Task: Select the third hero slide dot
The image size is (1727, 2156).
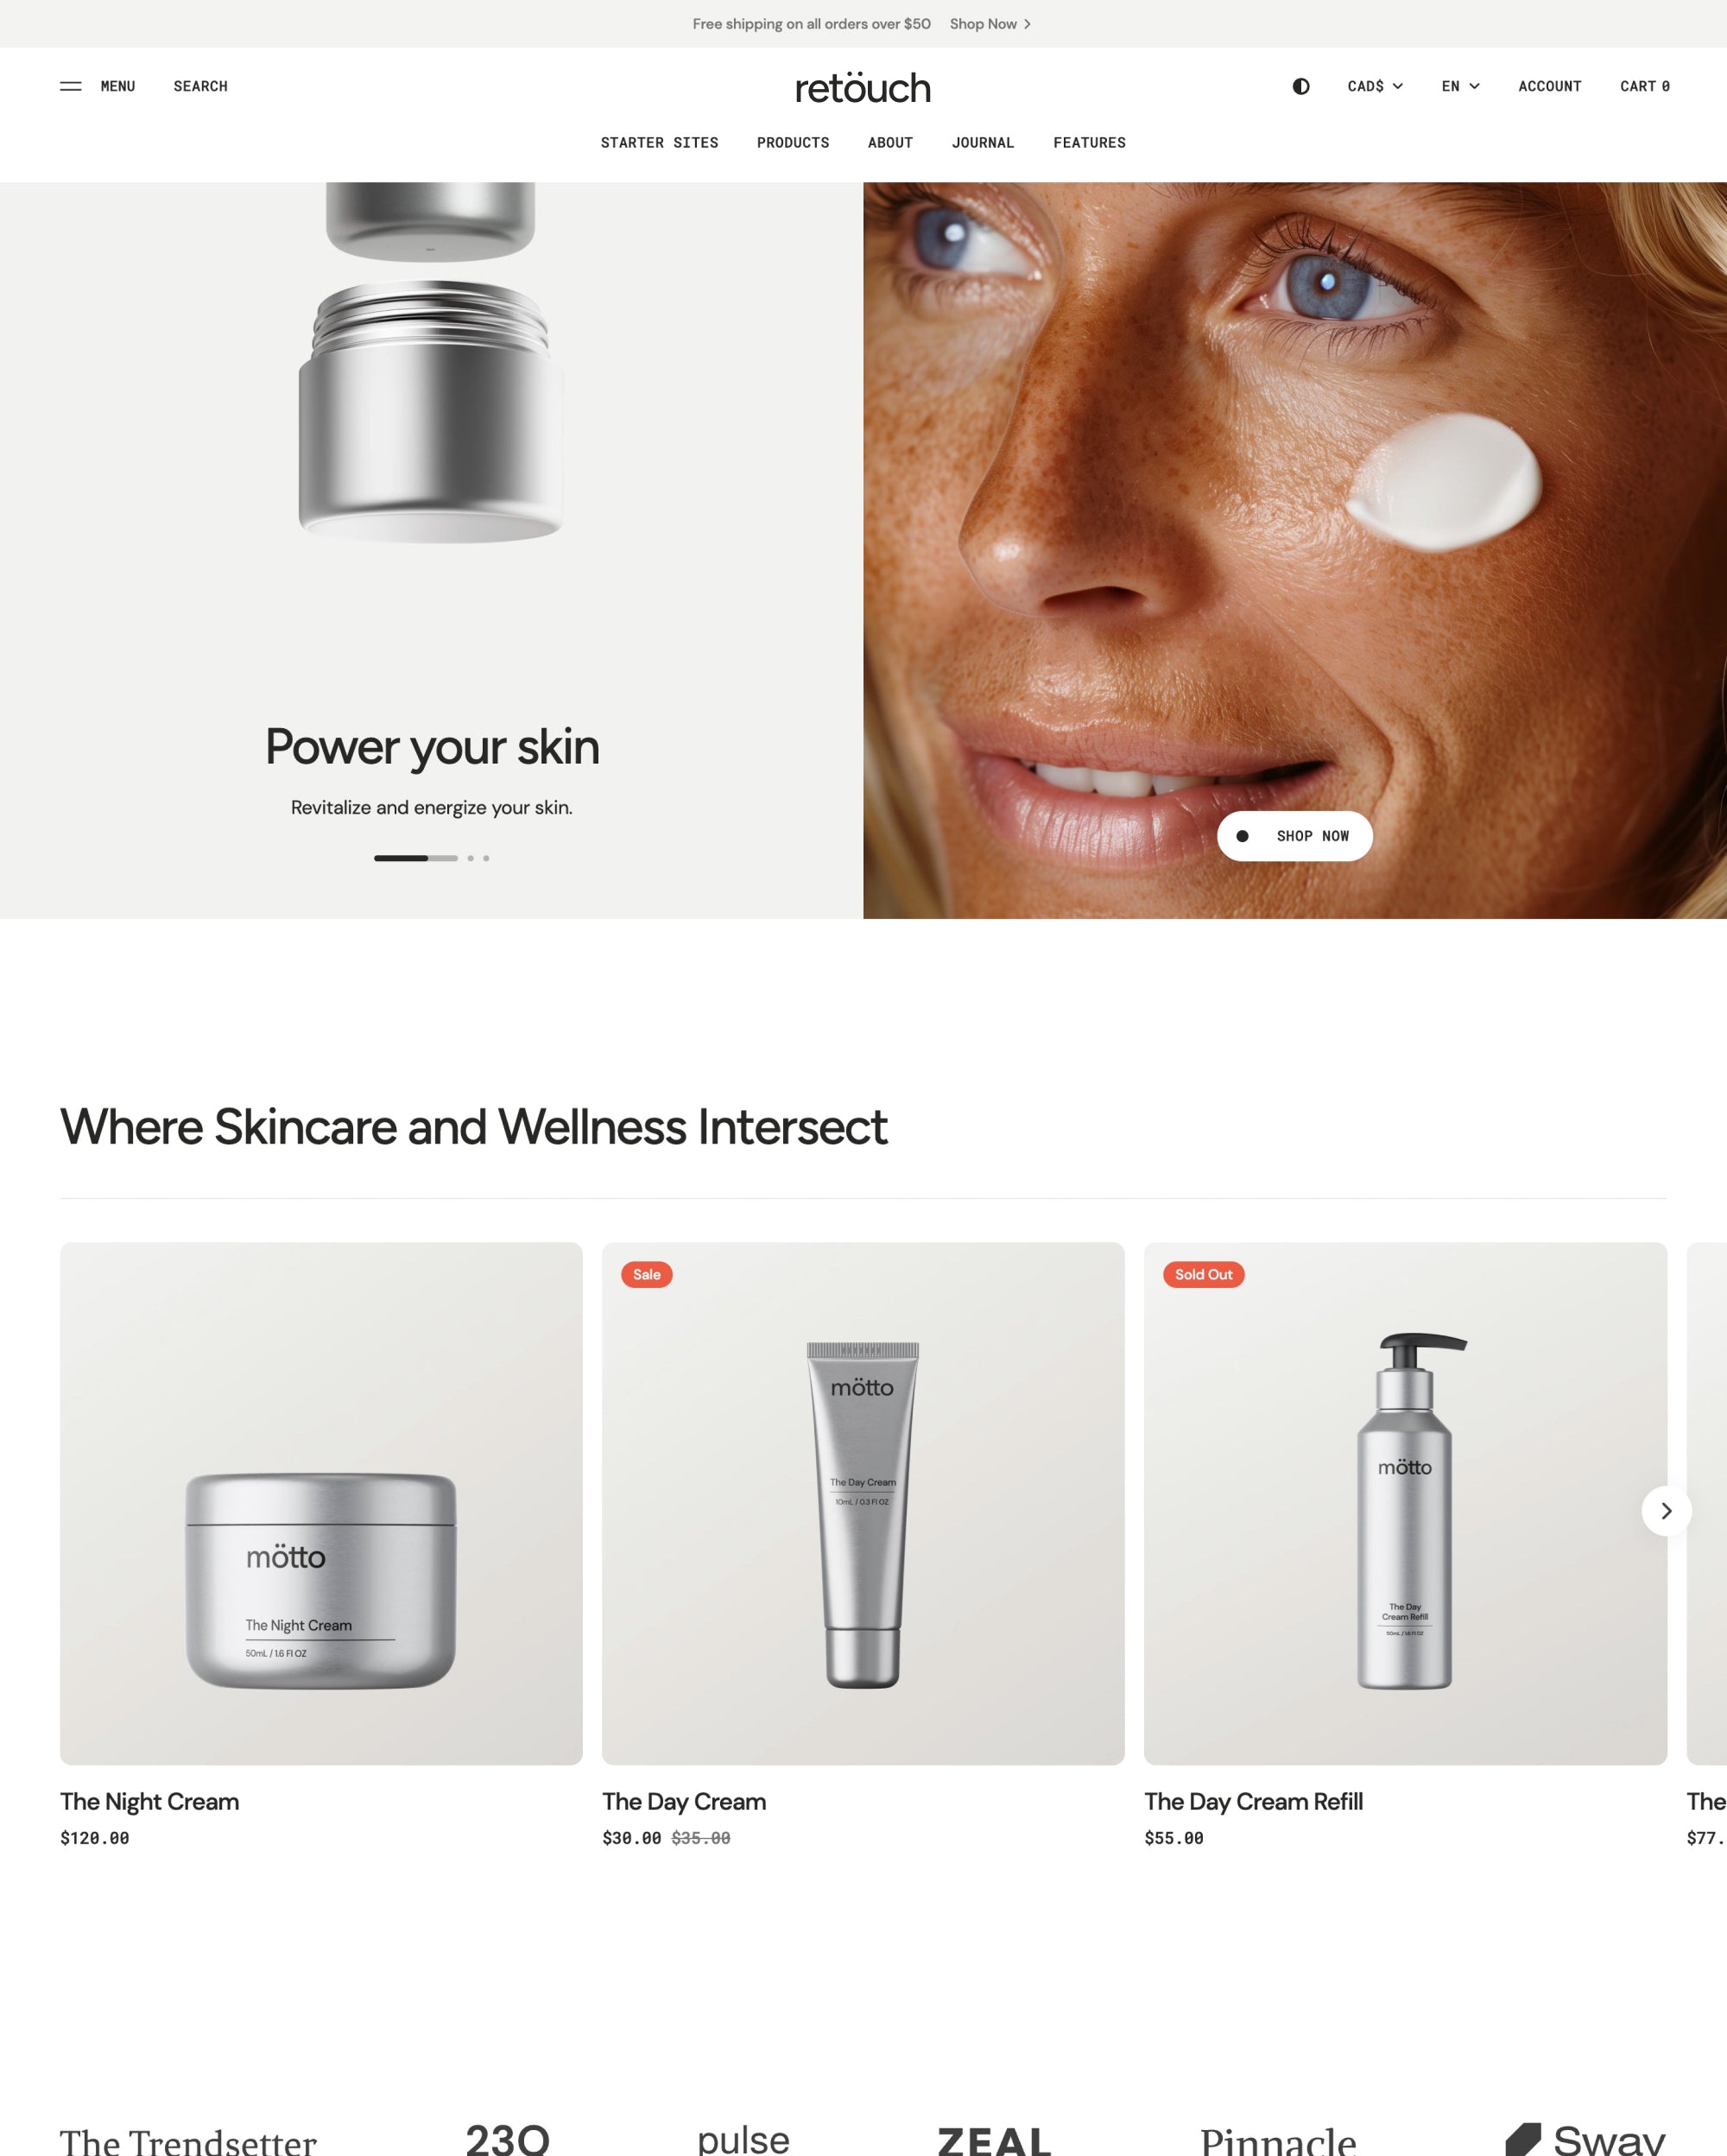Action: tap(487, 858)
